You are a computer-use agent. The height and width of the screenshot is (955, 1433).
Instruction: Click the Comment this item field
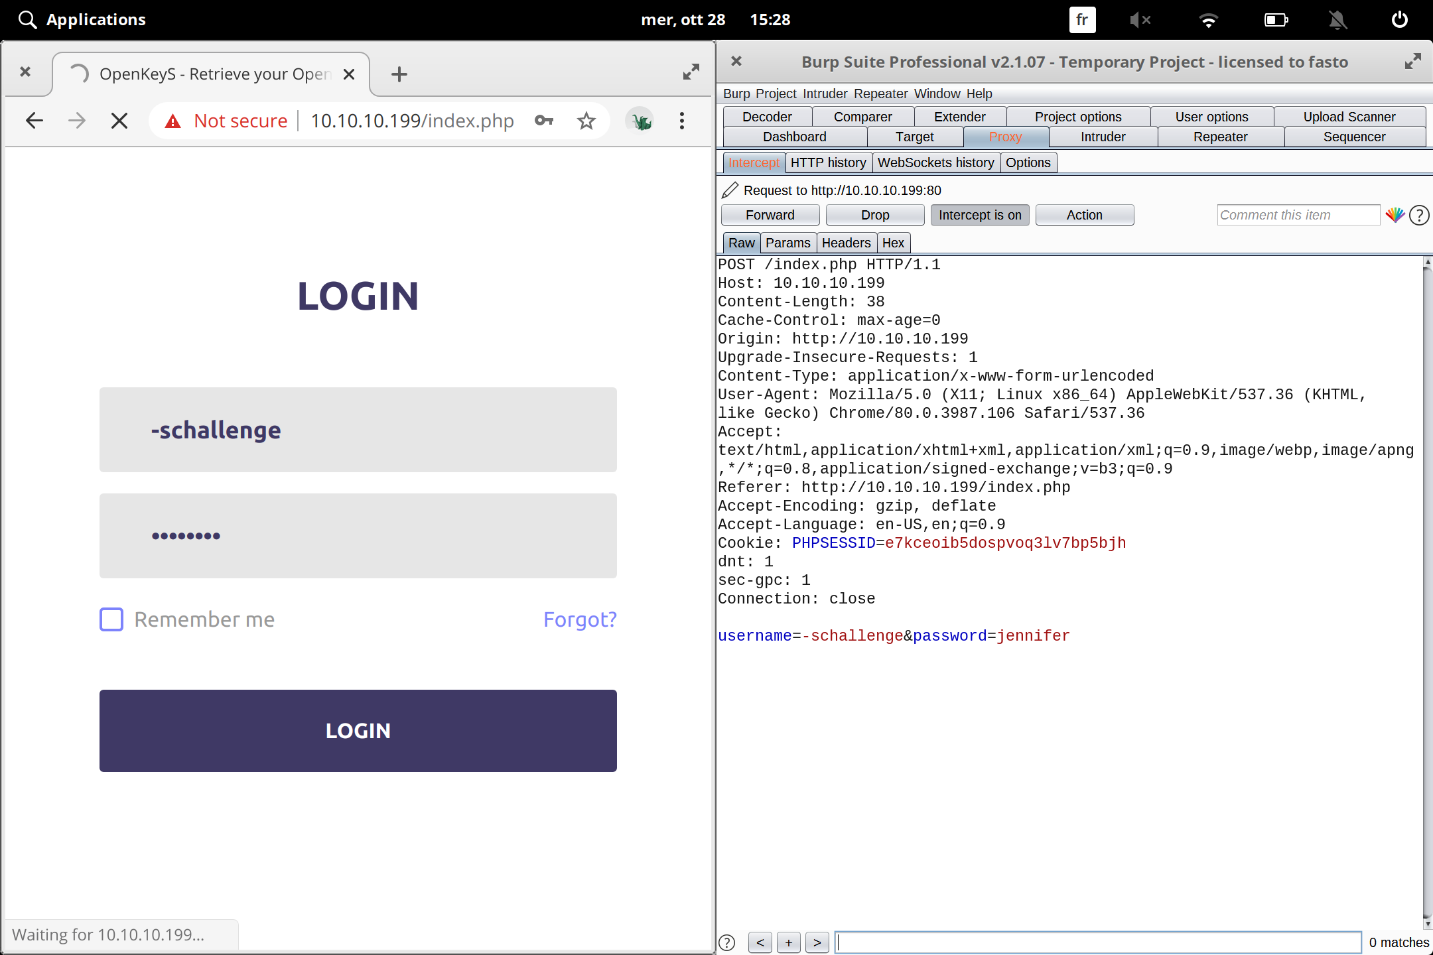pos(1298,215)
